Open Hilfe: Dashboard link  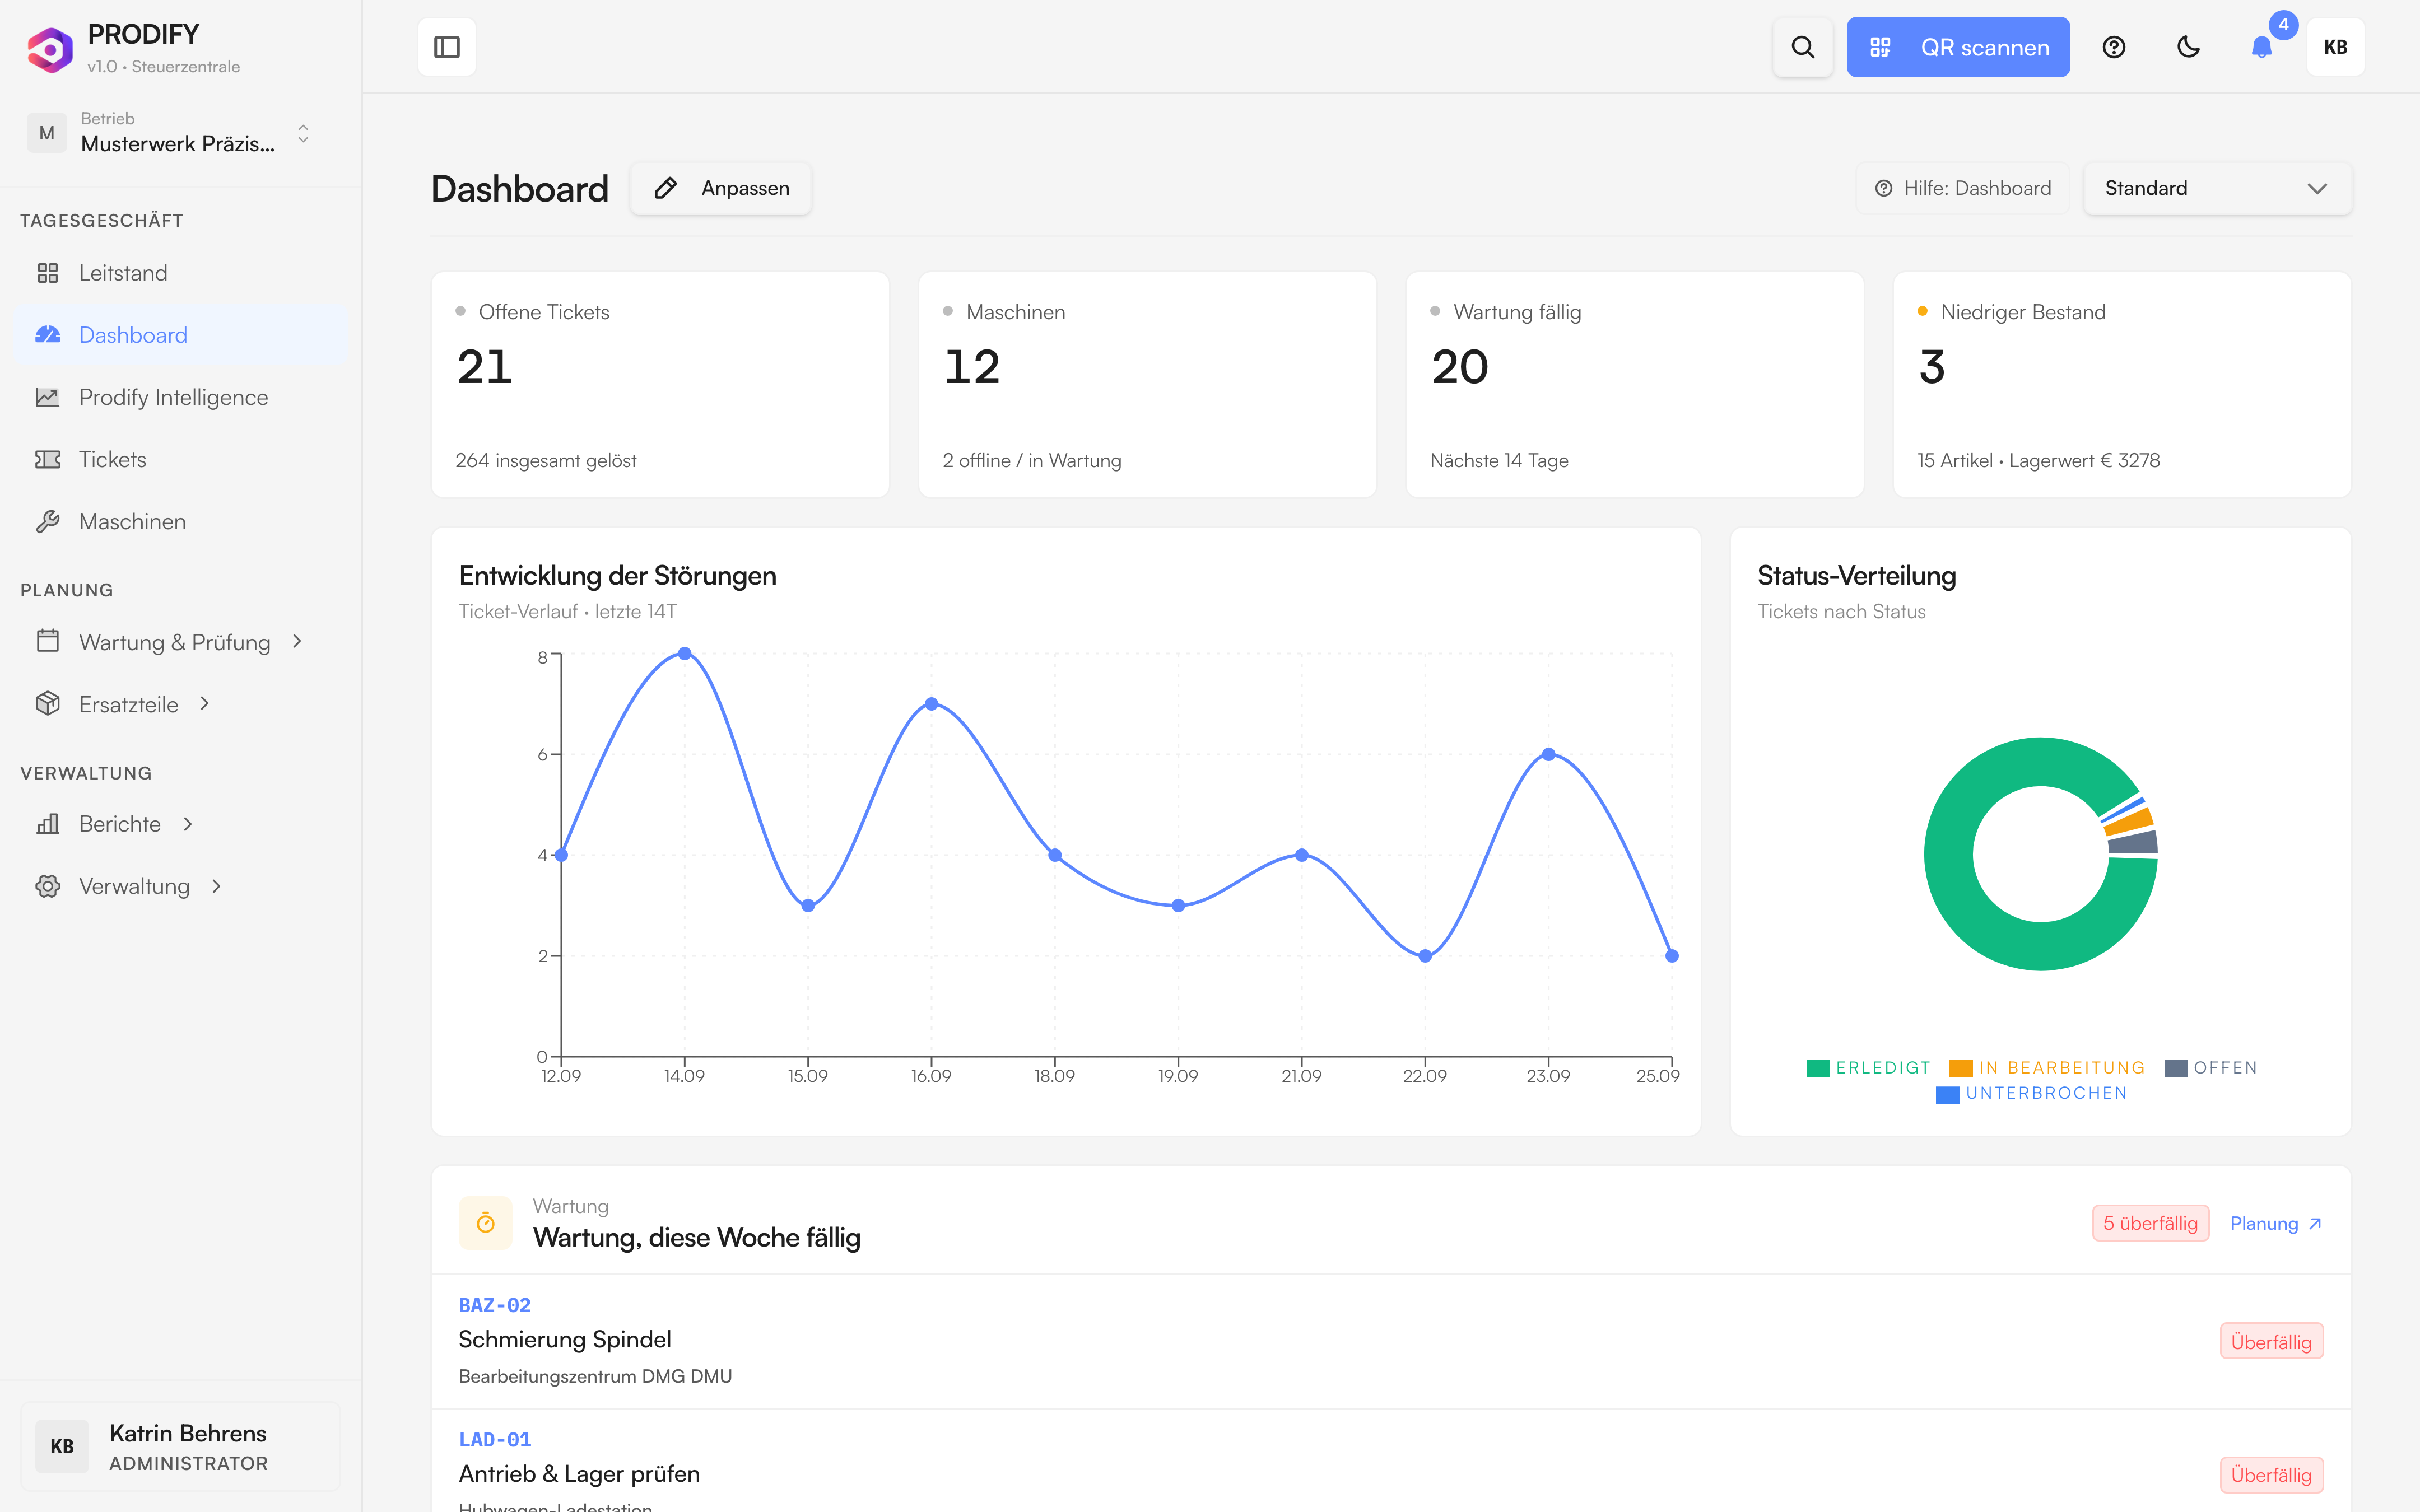1963,188
